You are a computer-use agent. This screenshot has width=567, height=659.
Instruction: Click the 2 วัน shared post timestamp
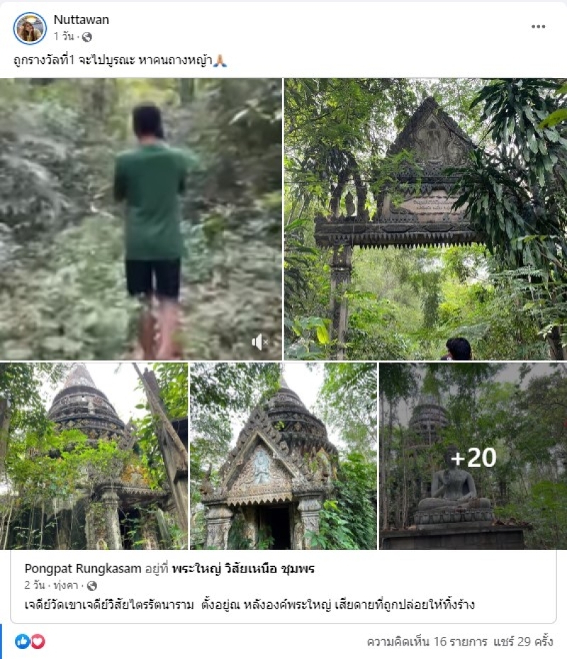point(35,585)
